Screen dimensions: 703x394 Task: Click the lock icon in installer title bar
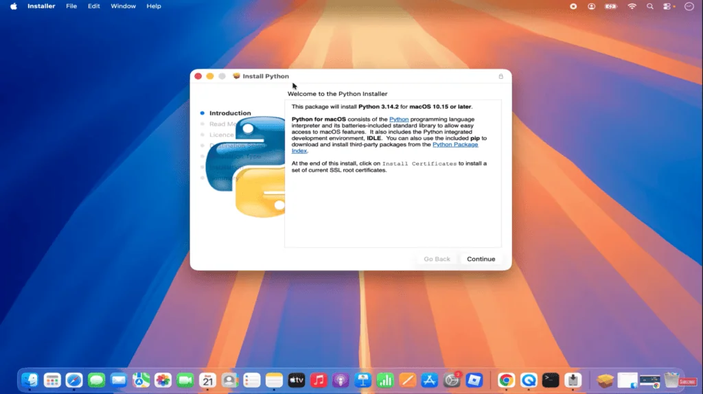[x=500, y=76]
